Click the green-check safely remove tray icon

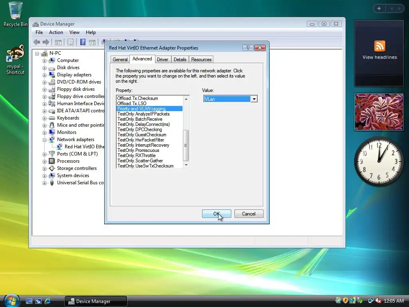[360, 301]
